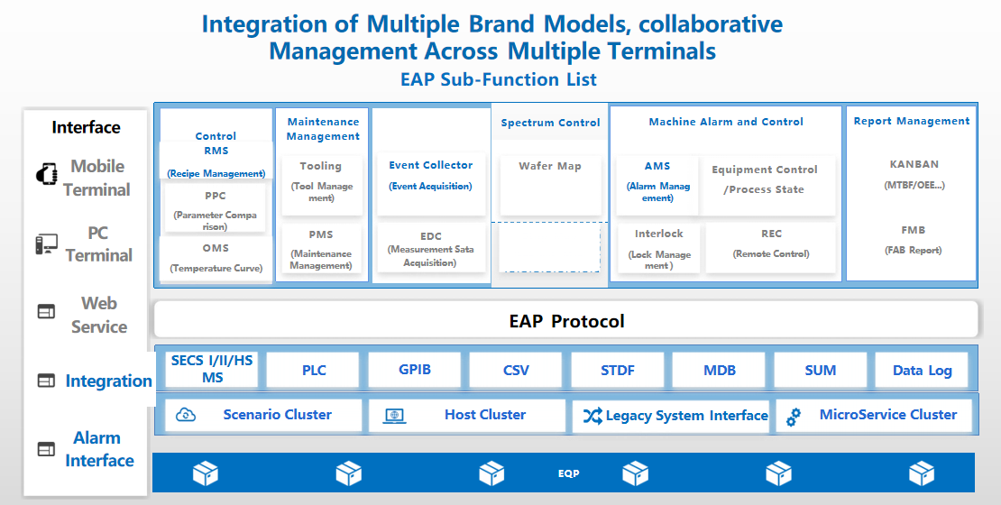
Task: Click the RMS Recipe Management card
Action: 216,161
